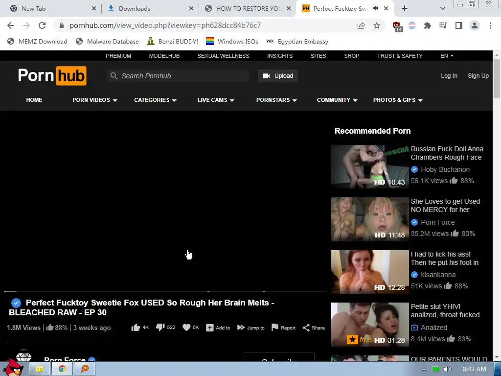Click the thumbs-up icon showing 4K
Viewport: 501px width, 376px height.
136,328
